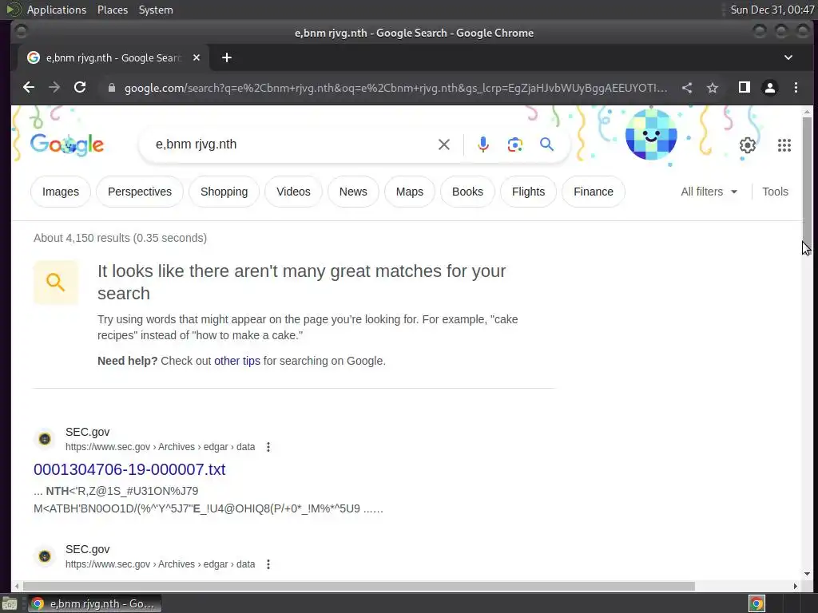Reload the current page

click(80, 88)
